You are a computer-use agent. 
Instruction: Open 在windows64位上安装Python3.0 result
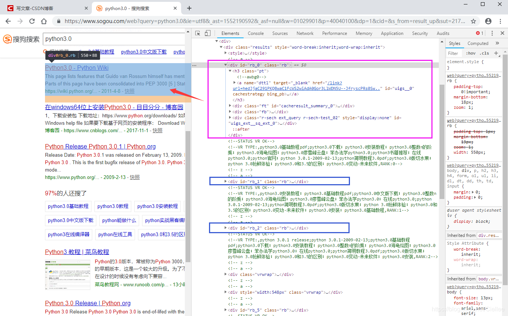(114, 107)
